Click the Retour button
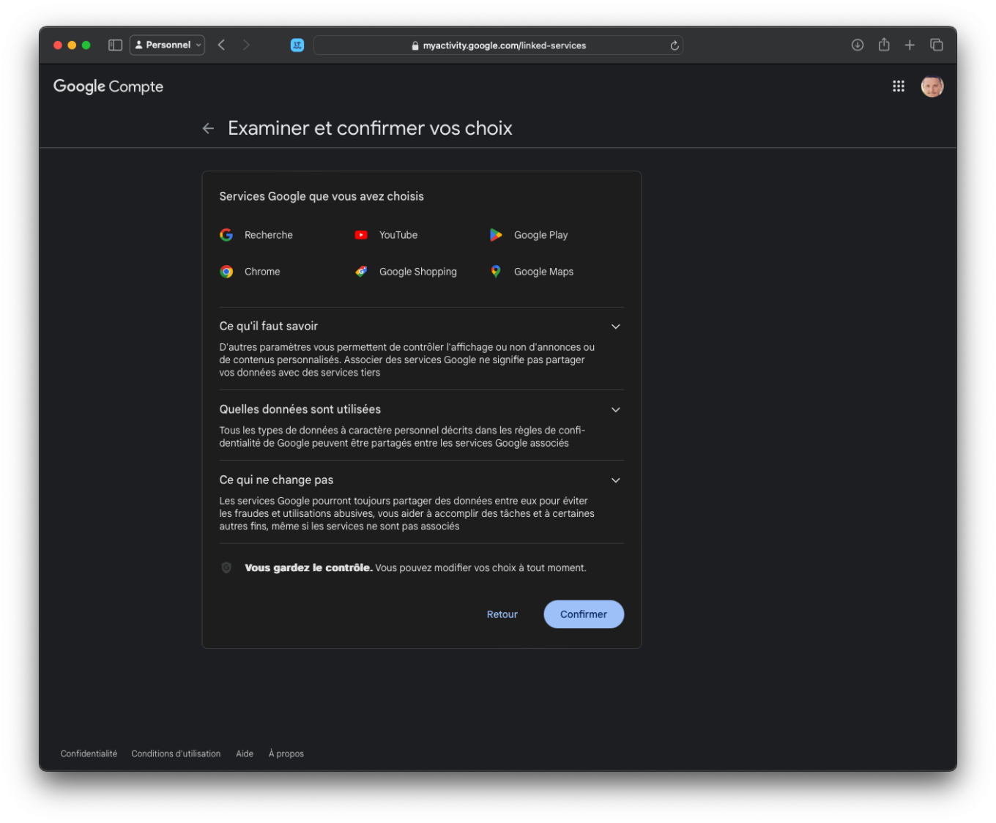The image size is (996, 823). pyautogui.click(x=502, y=614)
